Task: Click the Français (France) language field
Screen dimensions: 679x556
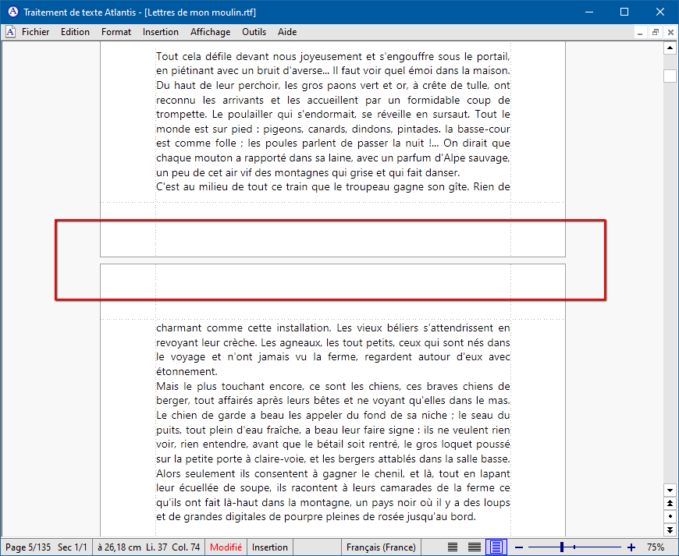Action: pos(381,547)
